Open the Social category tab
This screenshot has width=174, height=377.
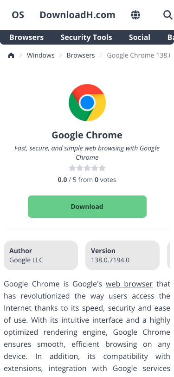coord(139,37)
